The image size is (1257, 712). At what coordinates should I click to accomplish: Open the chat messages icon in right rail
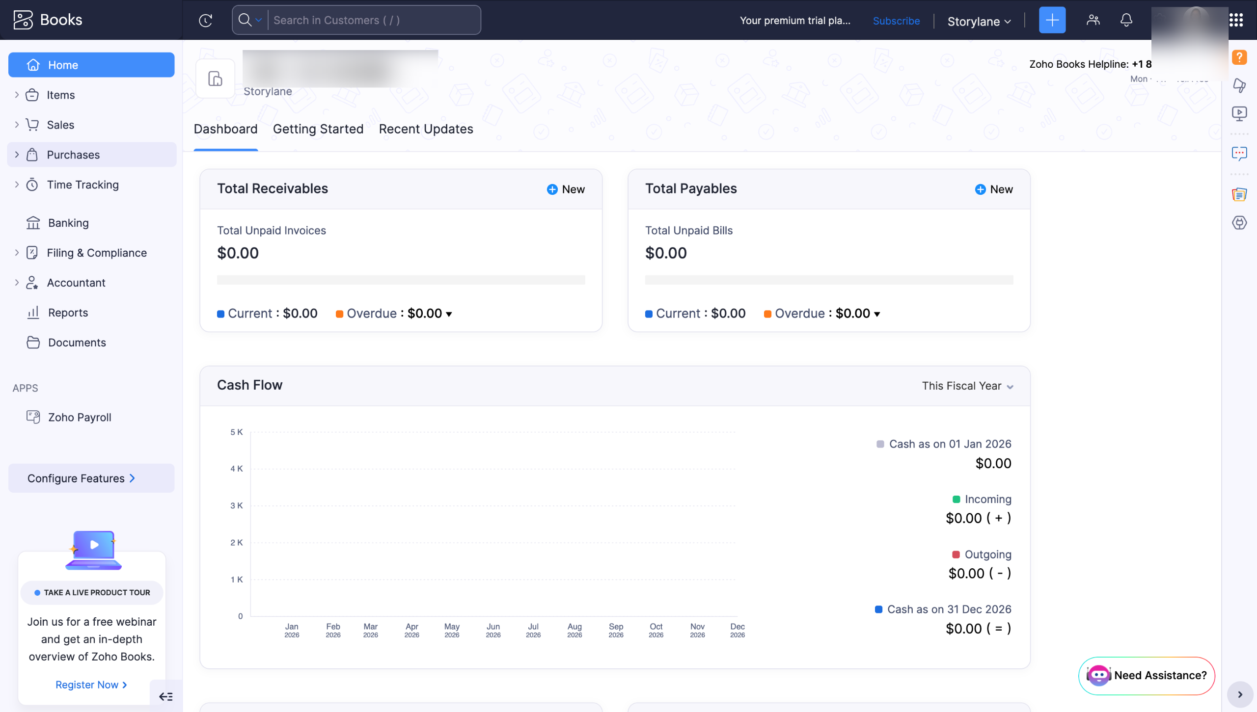1239,154
